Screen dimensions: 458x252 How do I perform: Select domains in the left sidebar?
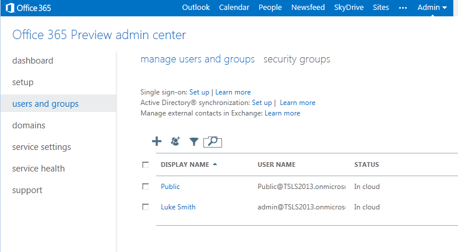coord(29,125)
